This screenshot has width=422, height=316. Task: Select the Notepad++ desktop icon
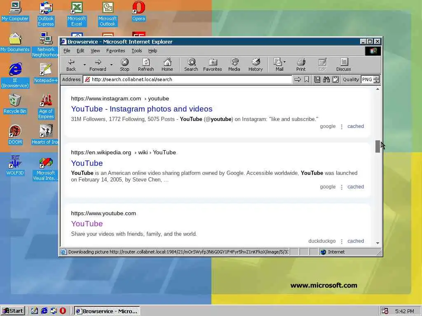(x=46, y=73)
